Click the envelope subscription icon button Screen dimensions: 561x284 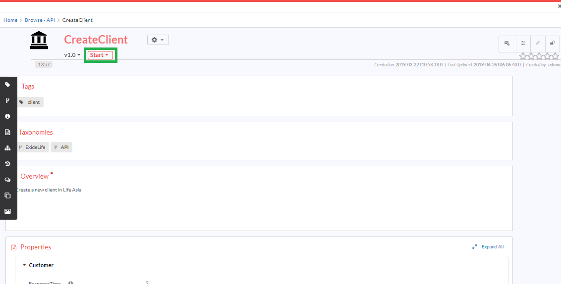pyautogui.click(x=507, y=44)
